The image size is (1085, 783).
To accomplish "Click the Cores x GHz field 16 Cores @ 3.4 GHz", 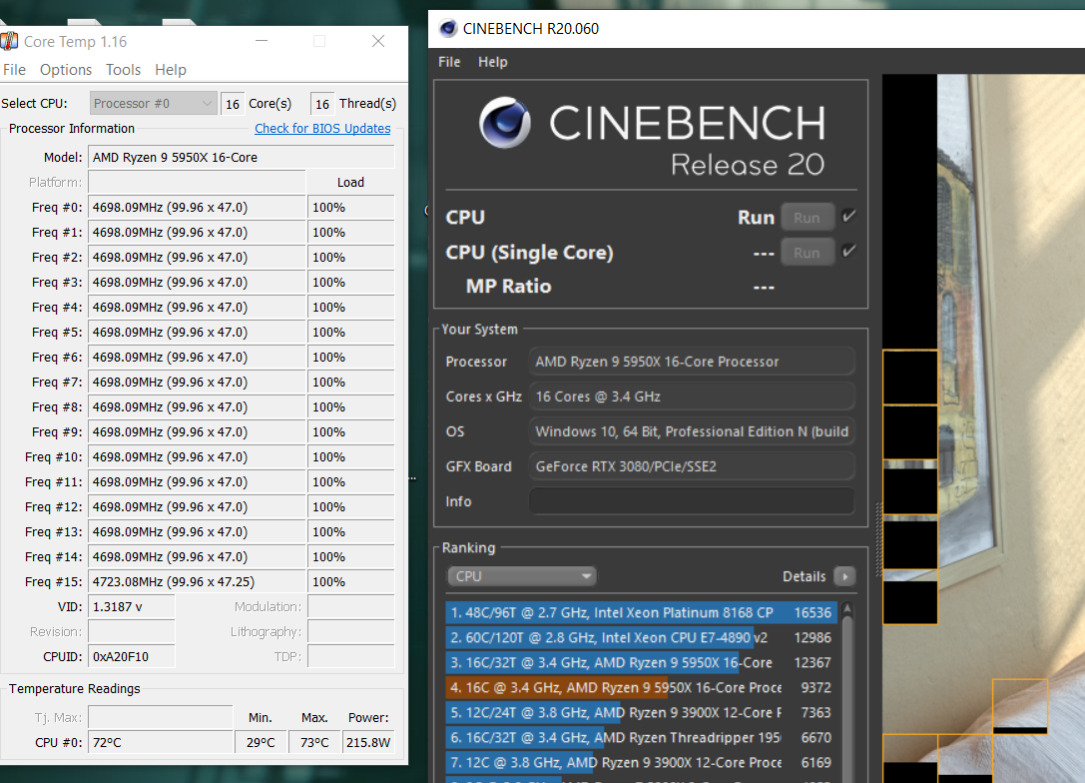I will pos(692,396).
